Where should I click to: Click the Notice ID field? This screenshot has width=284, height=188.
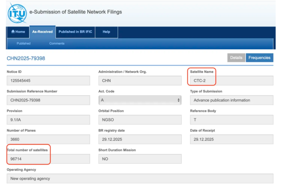click(x=48, y=81)
